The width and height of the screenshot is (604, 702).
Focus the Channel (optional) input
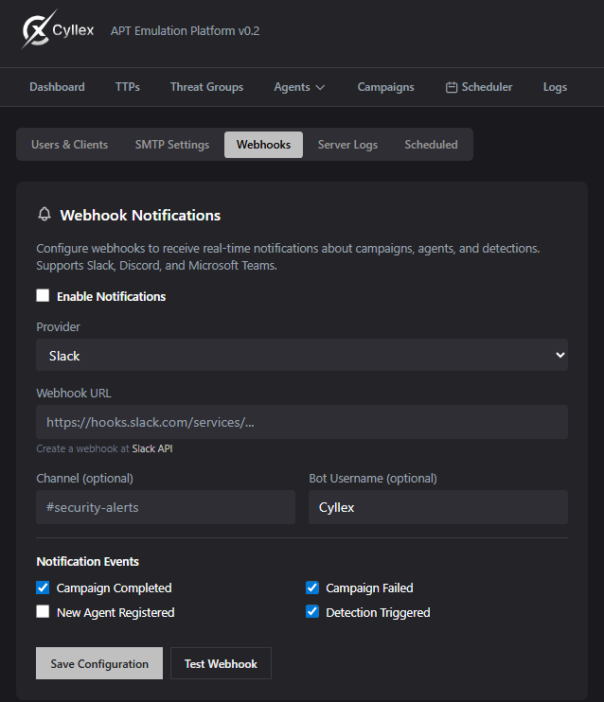(166, 507)
